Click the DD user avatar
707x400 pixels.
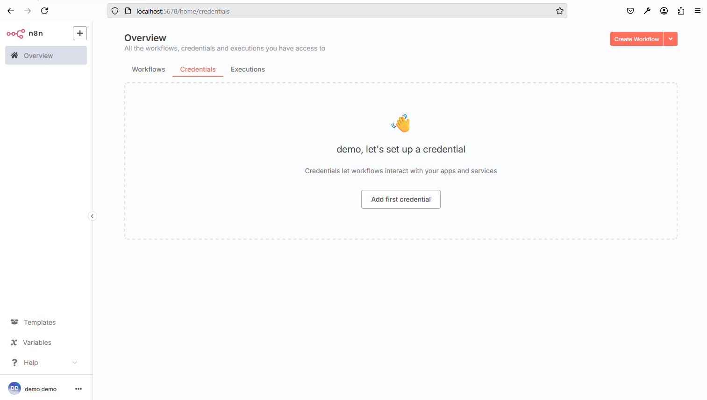pos(14,388)
